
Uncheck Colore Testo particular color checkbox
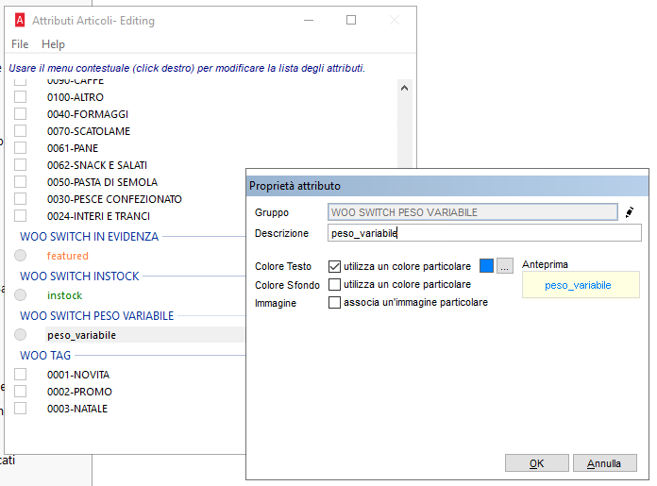click(334, 267)
